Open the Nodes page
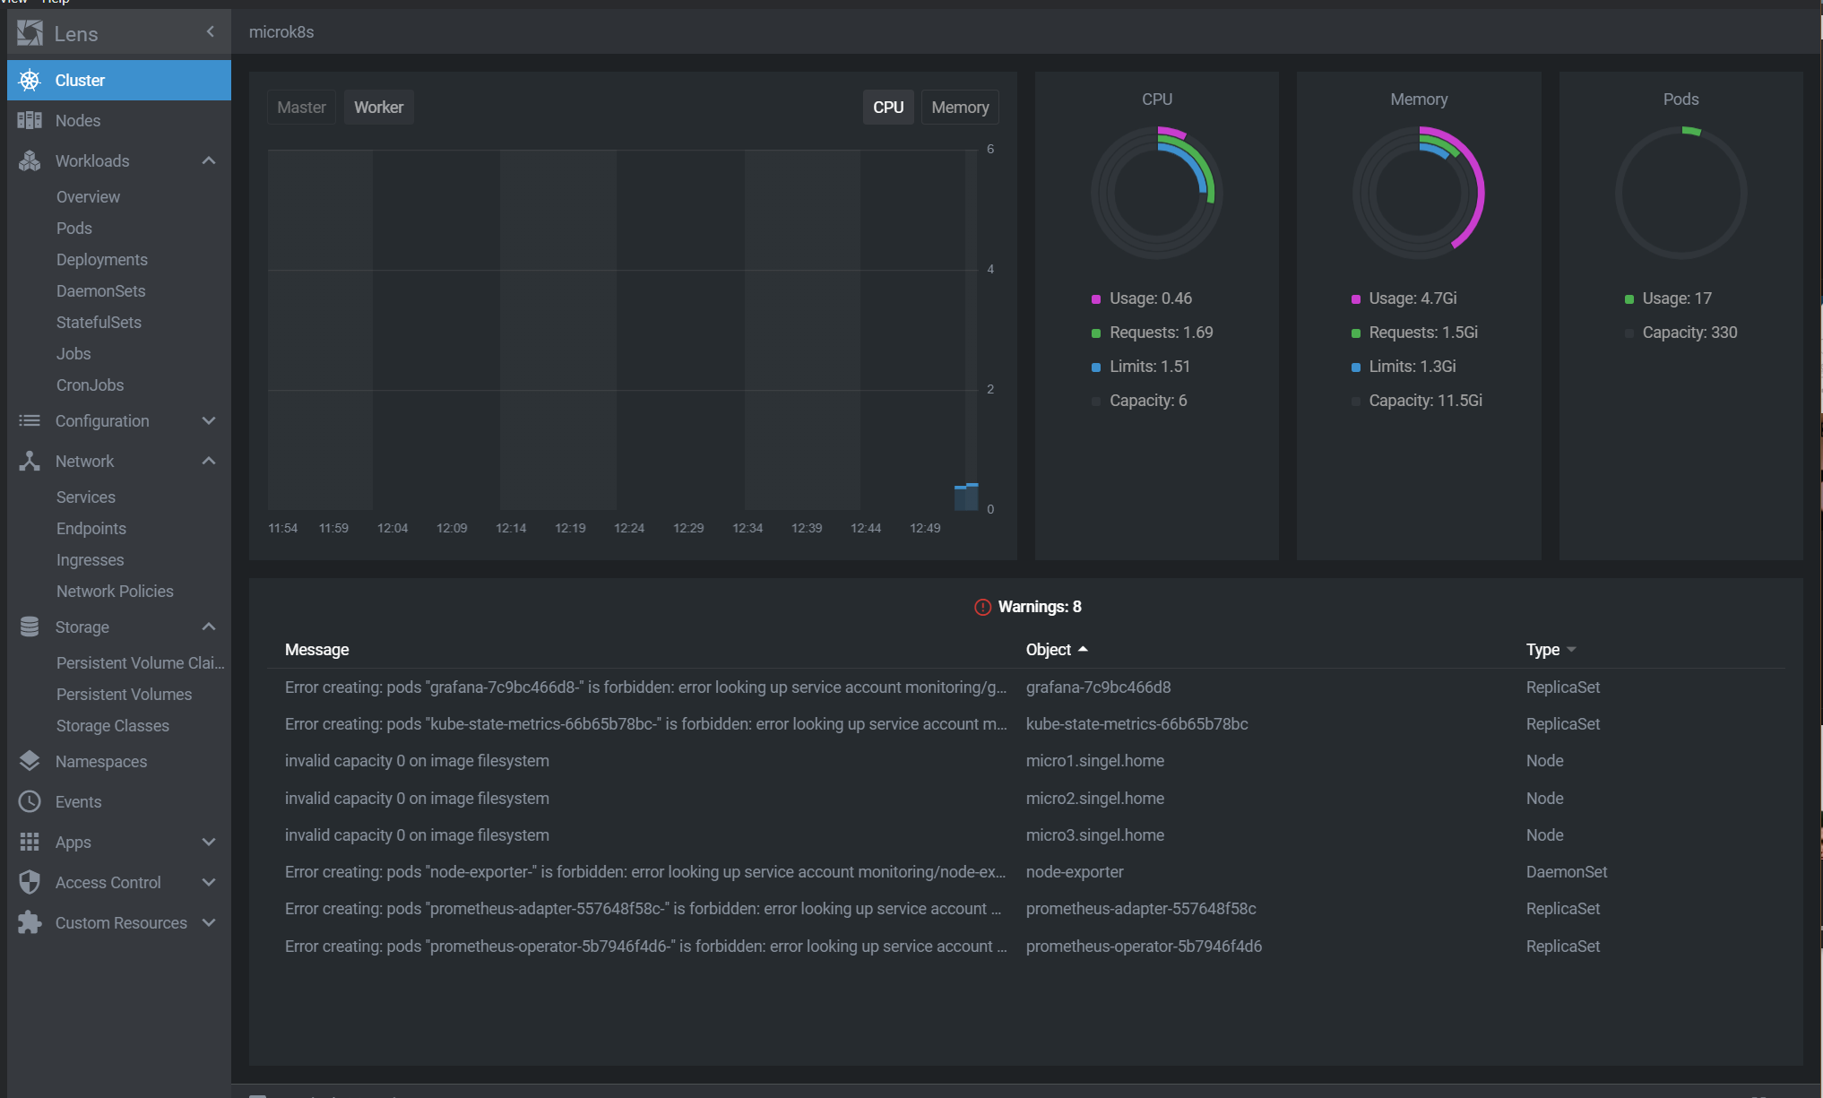Viewport: 1823px width, 1098px height. pos(119,120)
